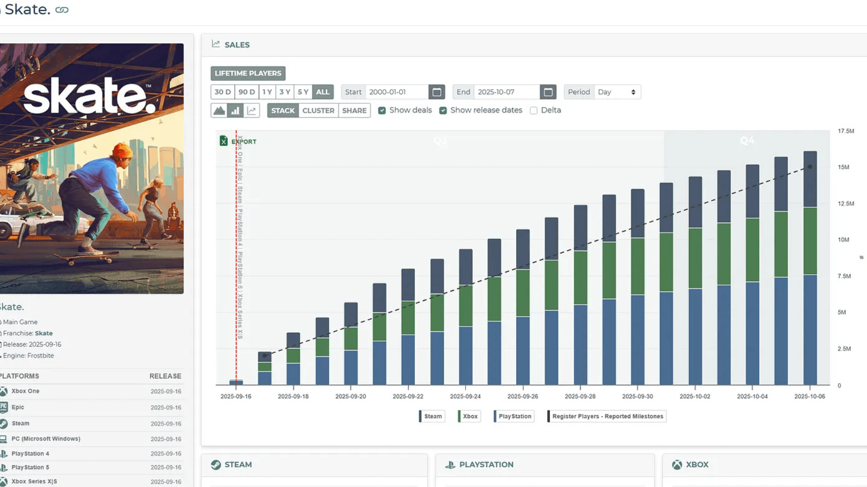This screenshot has width=867, height=487.
Task: Click the Xbox panel header icon
Action: 677,464
